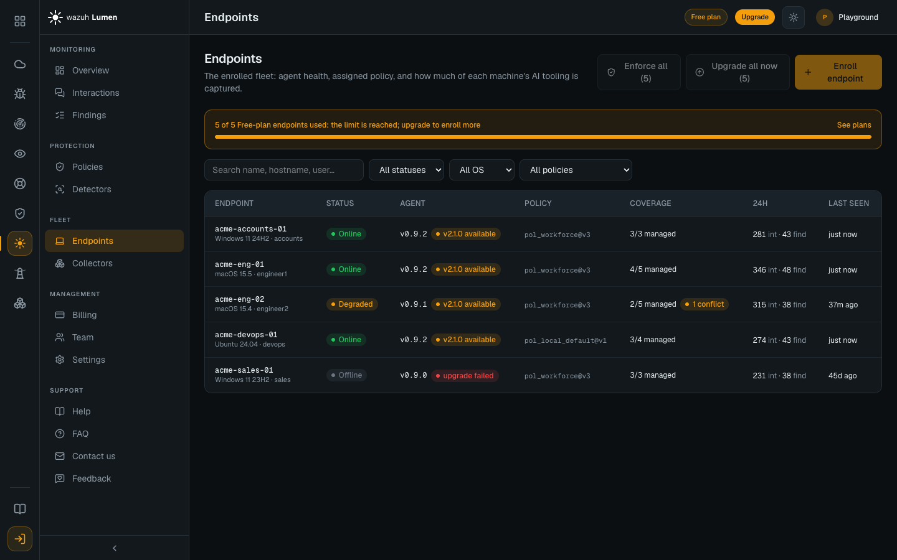The image size is (897, 560).
Task: Open the tower icon in left rail
Action: click(20, 273)
